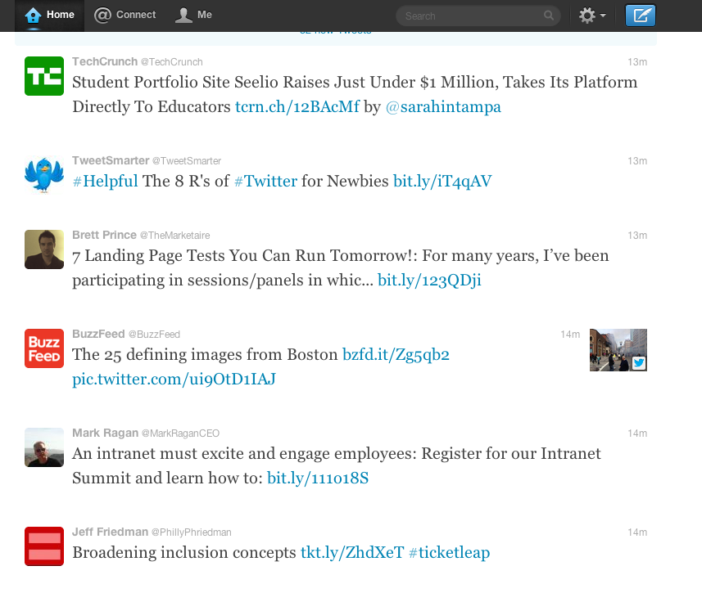Click the compose new tweet icon
The width and height of the screenshot is (702, 593).
click(x=640, y=16)
